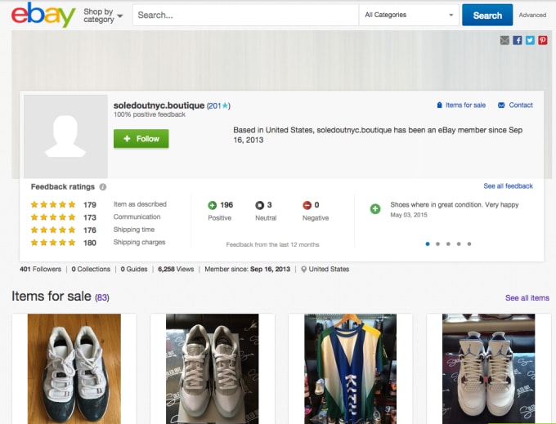This screenshot has width=556, height=424.
Task: Open the grey sneakers listing thumbnail
Action: coord(213,368)
